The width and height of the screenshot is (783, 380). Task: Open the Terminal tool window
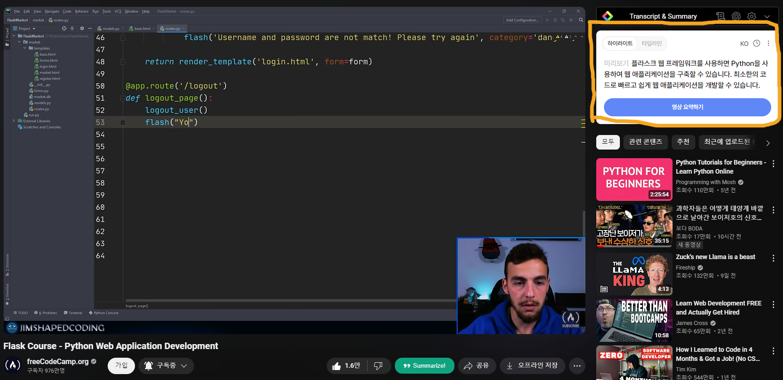pyautogui.click(x=73, y=313)
